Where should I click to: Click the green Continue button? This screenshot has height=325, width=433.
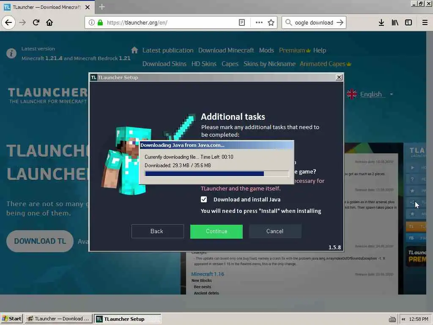pyautogui.click(x=216, y=231)
